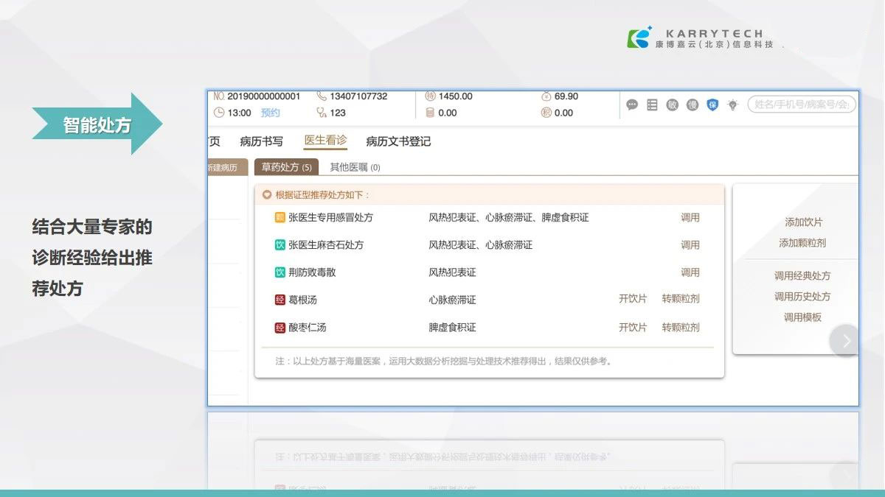
Task: Select the 草药处方 tab
Action: (286, 167)
